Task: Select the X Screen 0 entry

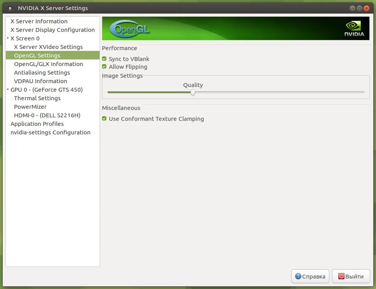Action: pyautogui.click(x=25, y=38)
